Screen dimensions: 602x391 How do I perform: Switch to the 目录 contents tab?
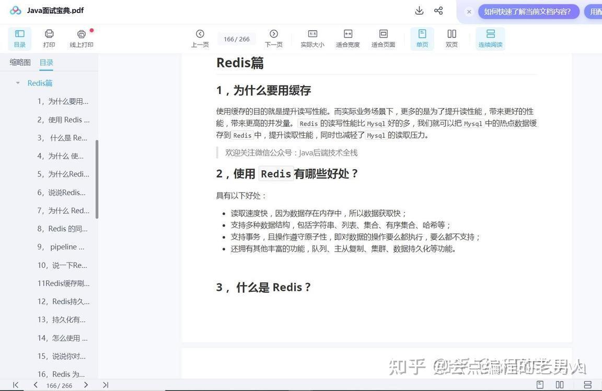(x=46, y=62)
